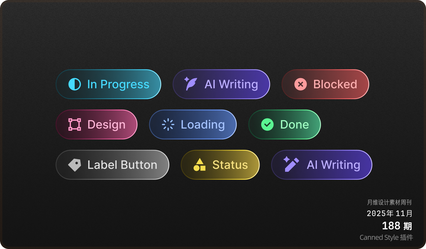Click the half-circle In Progress icon
This screenshot has width=426, height=249.
point(75,84)
